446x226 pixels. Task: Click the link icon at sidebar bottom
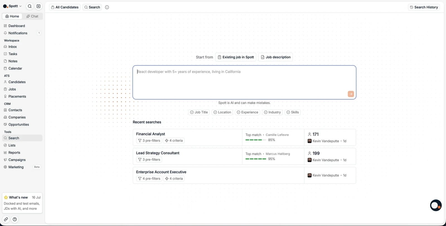pos(6,219)
